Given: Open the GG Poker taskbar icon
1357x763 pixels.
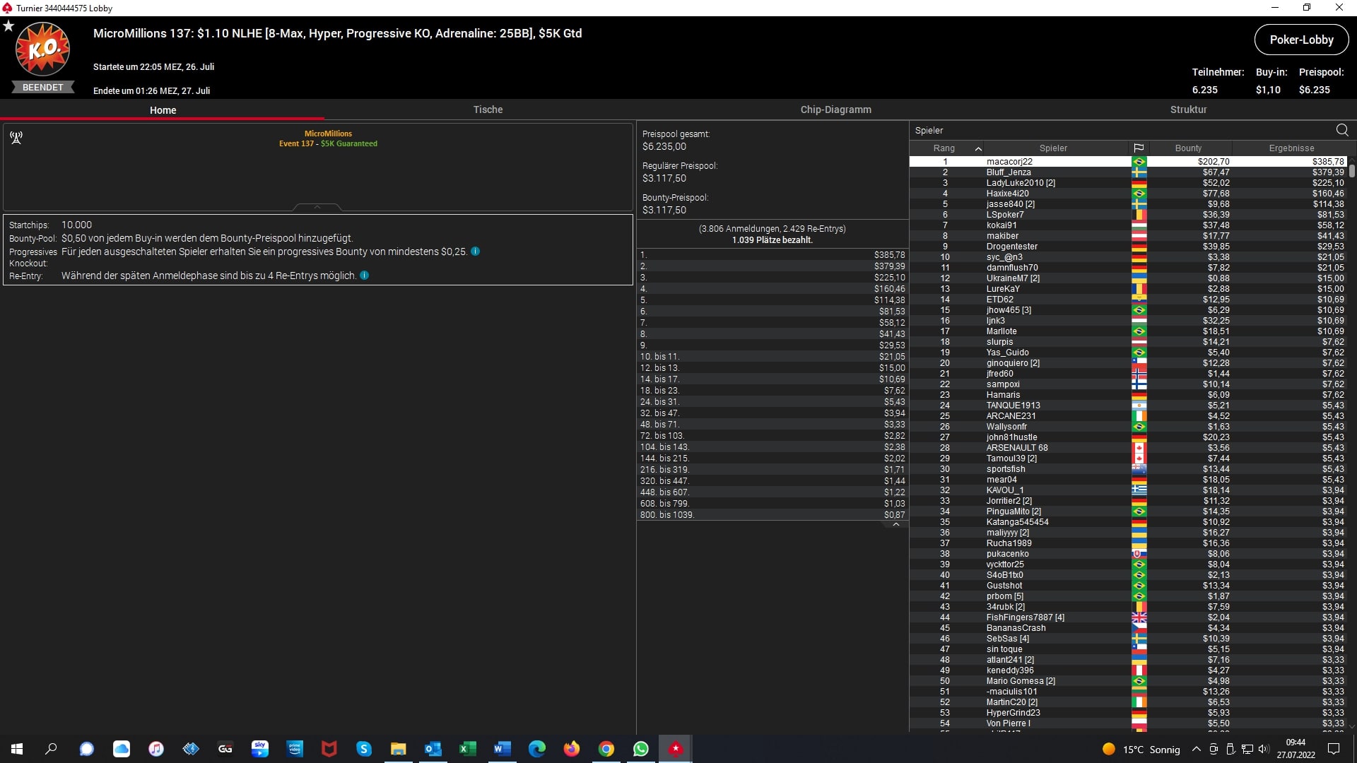Looking at the screenshot, I should pos(225,749).
